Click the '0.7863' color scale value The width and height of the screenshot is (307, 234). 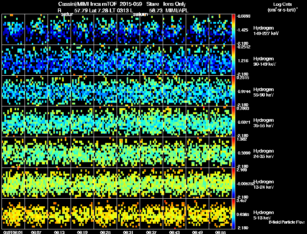coord(243,108)
